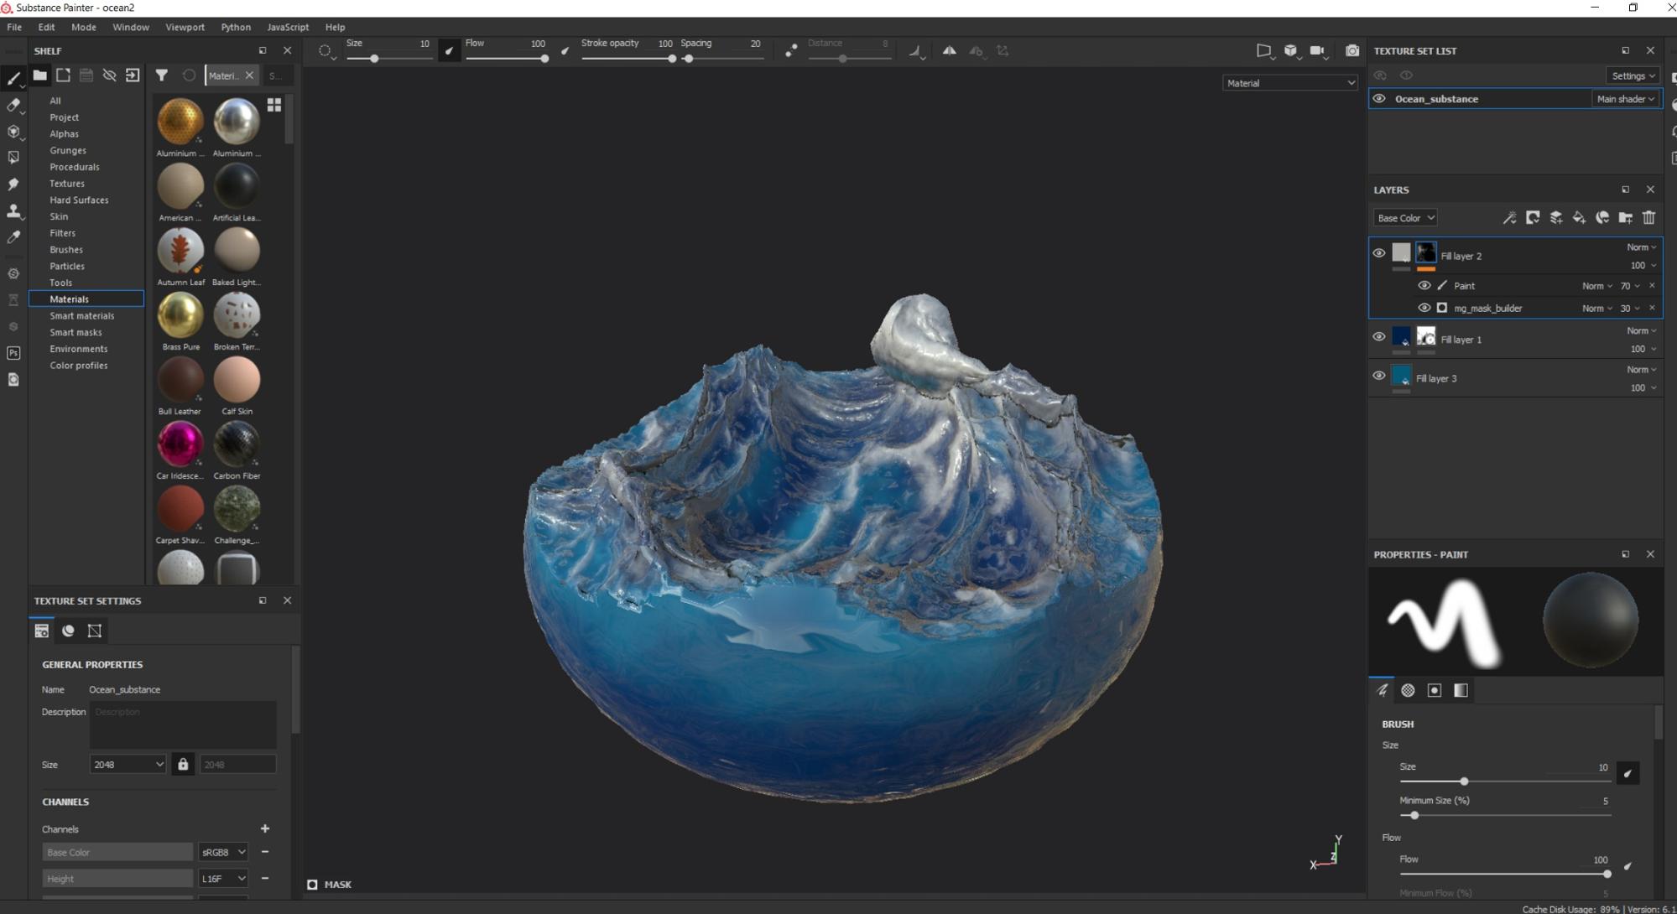Click the Material Picker eyedropper tool
Screen dimensions: 1677x914
point(13,237)
